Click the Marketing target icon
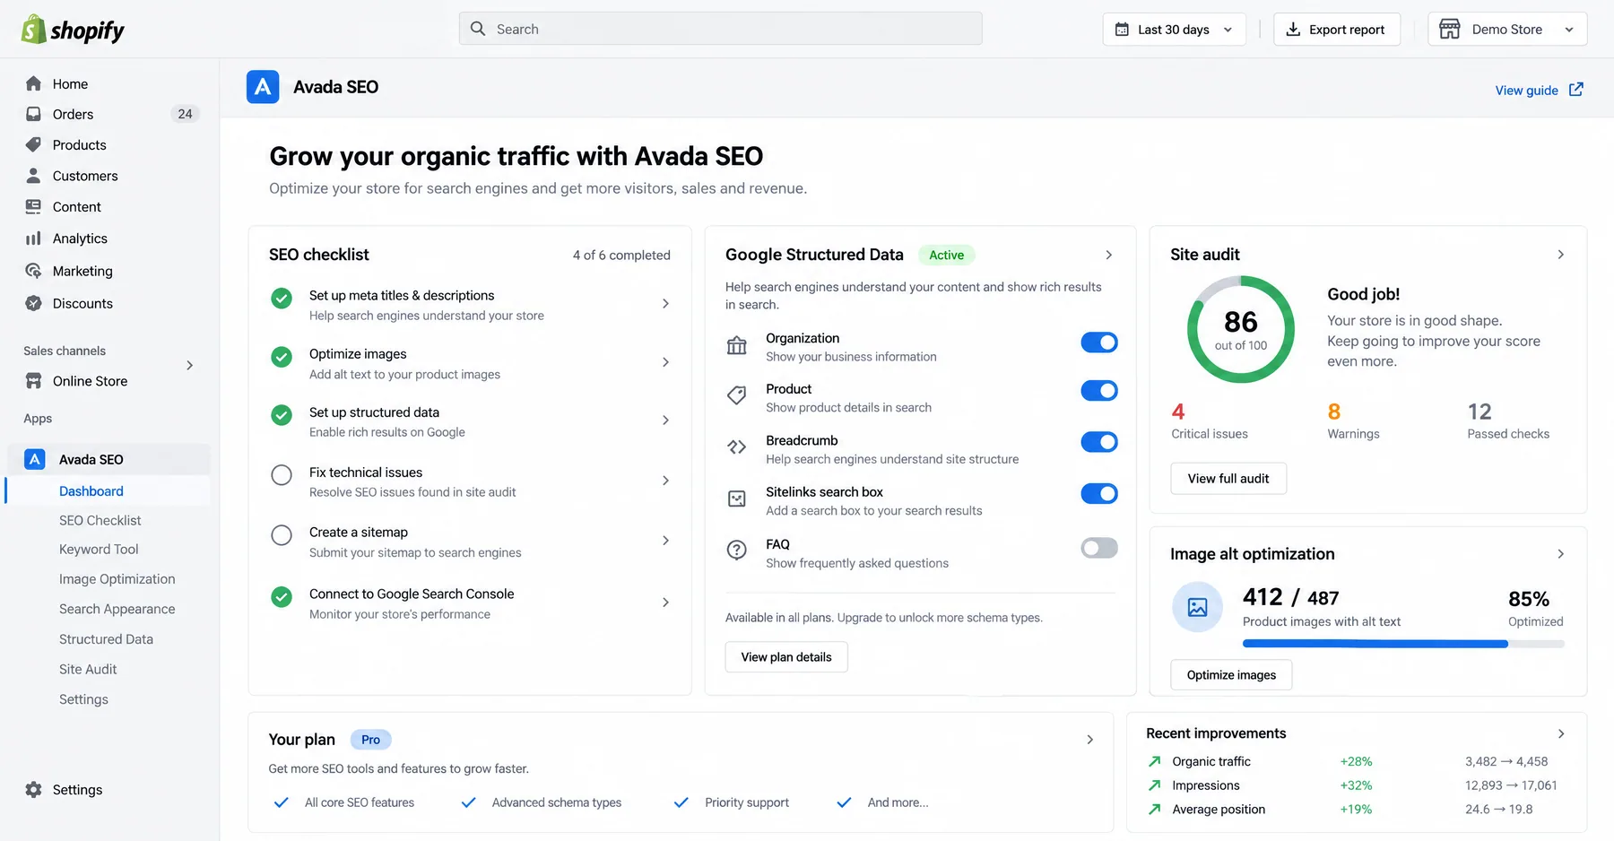This screenshot has height=841, width=1614. pos(33,271)
